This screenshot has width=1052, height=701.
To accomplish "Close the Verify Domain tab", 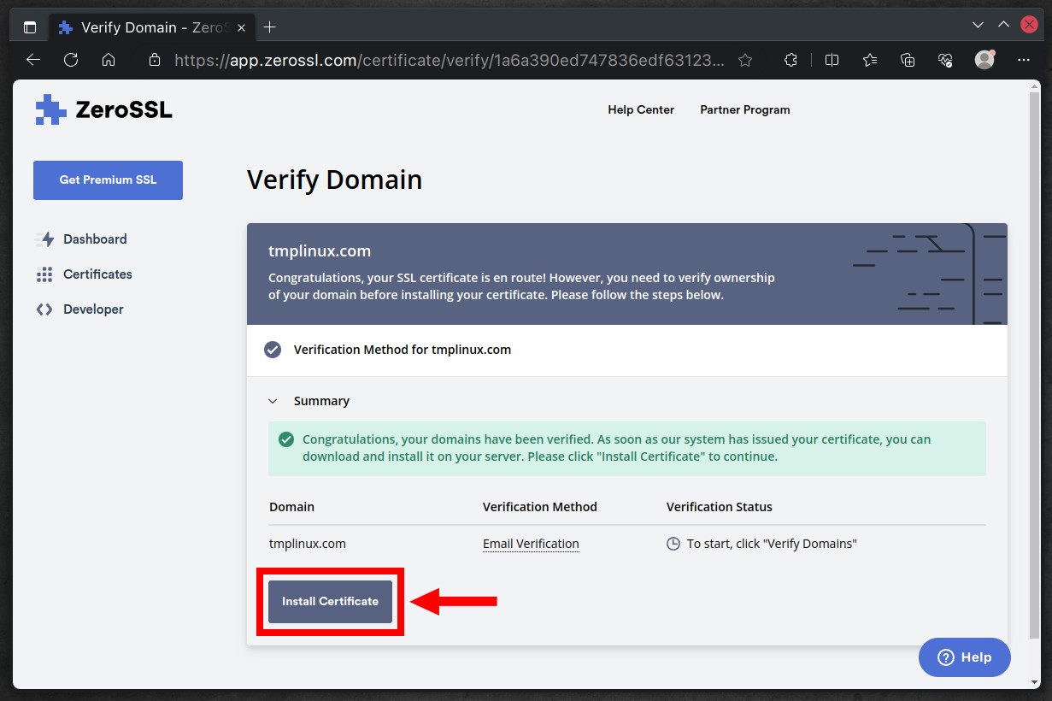I will 242,27.
